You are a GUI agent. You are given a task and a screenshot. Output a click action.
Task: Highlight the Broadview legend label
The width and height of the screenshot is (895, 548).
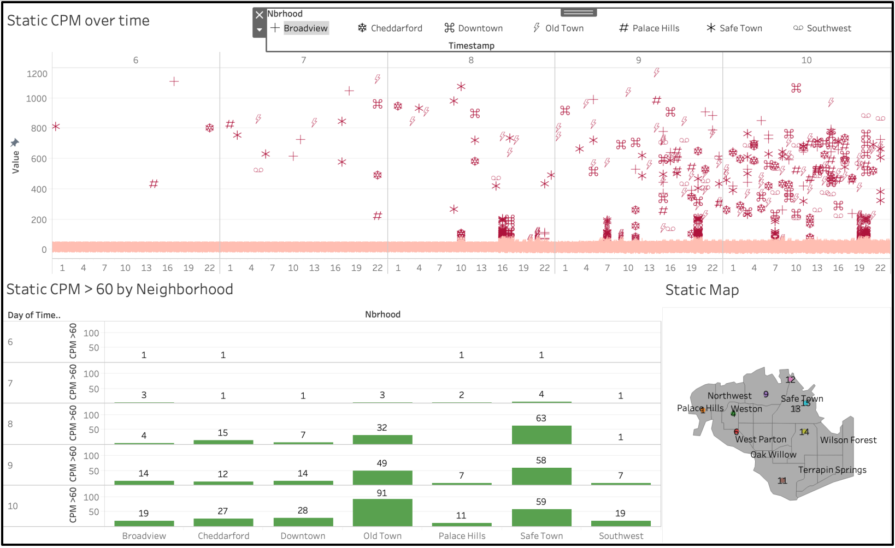point(306,28)
